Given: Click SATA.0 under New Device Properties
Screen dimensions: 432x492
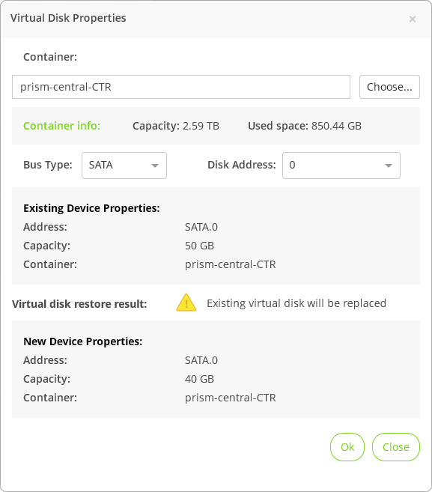Looking at the screenshot, I should 201,360.
